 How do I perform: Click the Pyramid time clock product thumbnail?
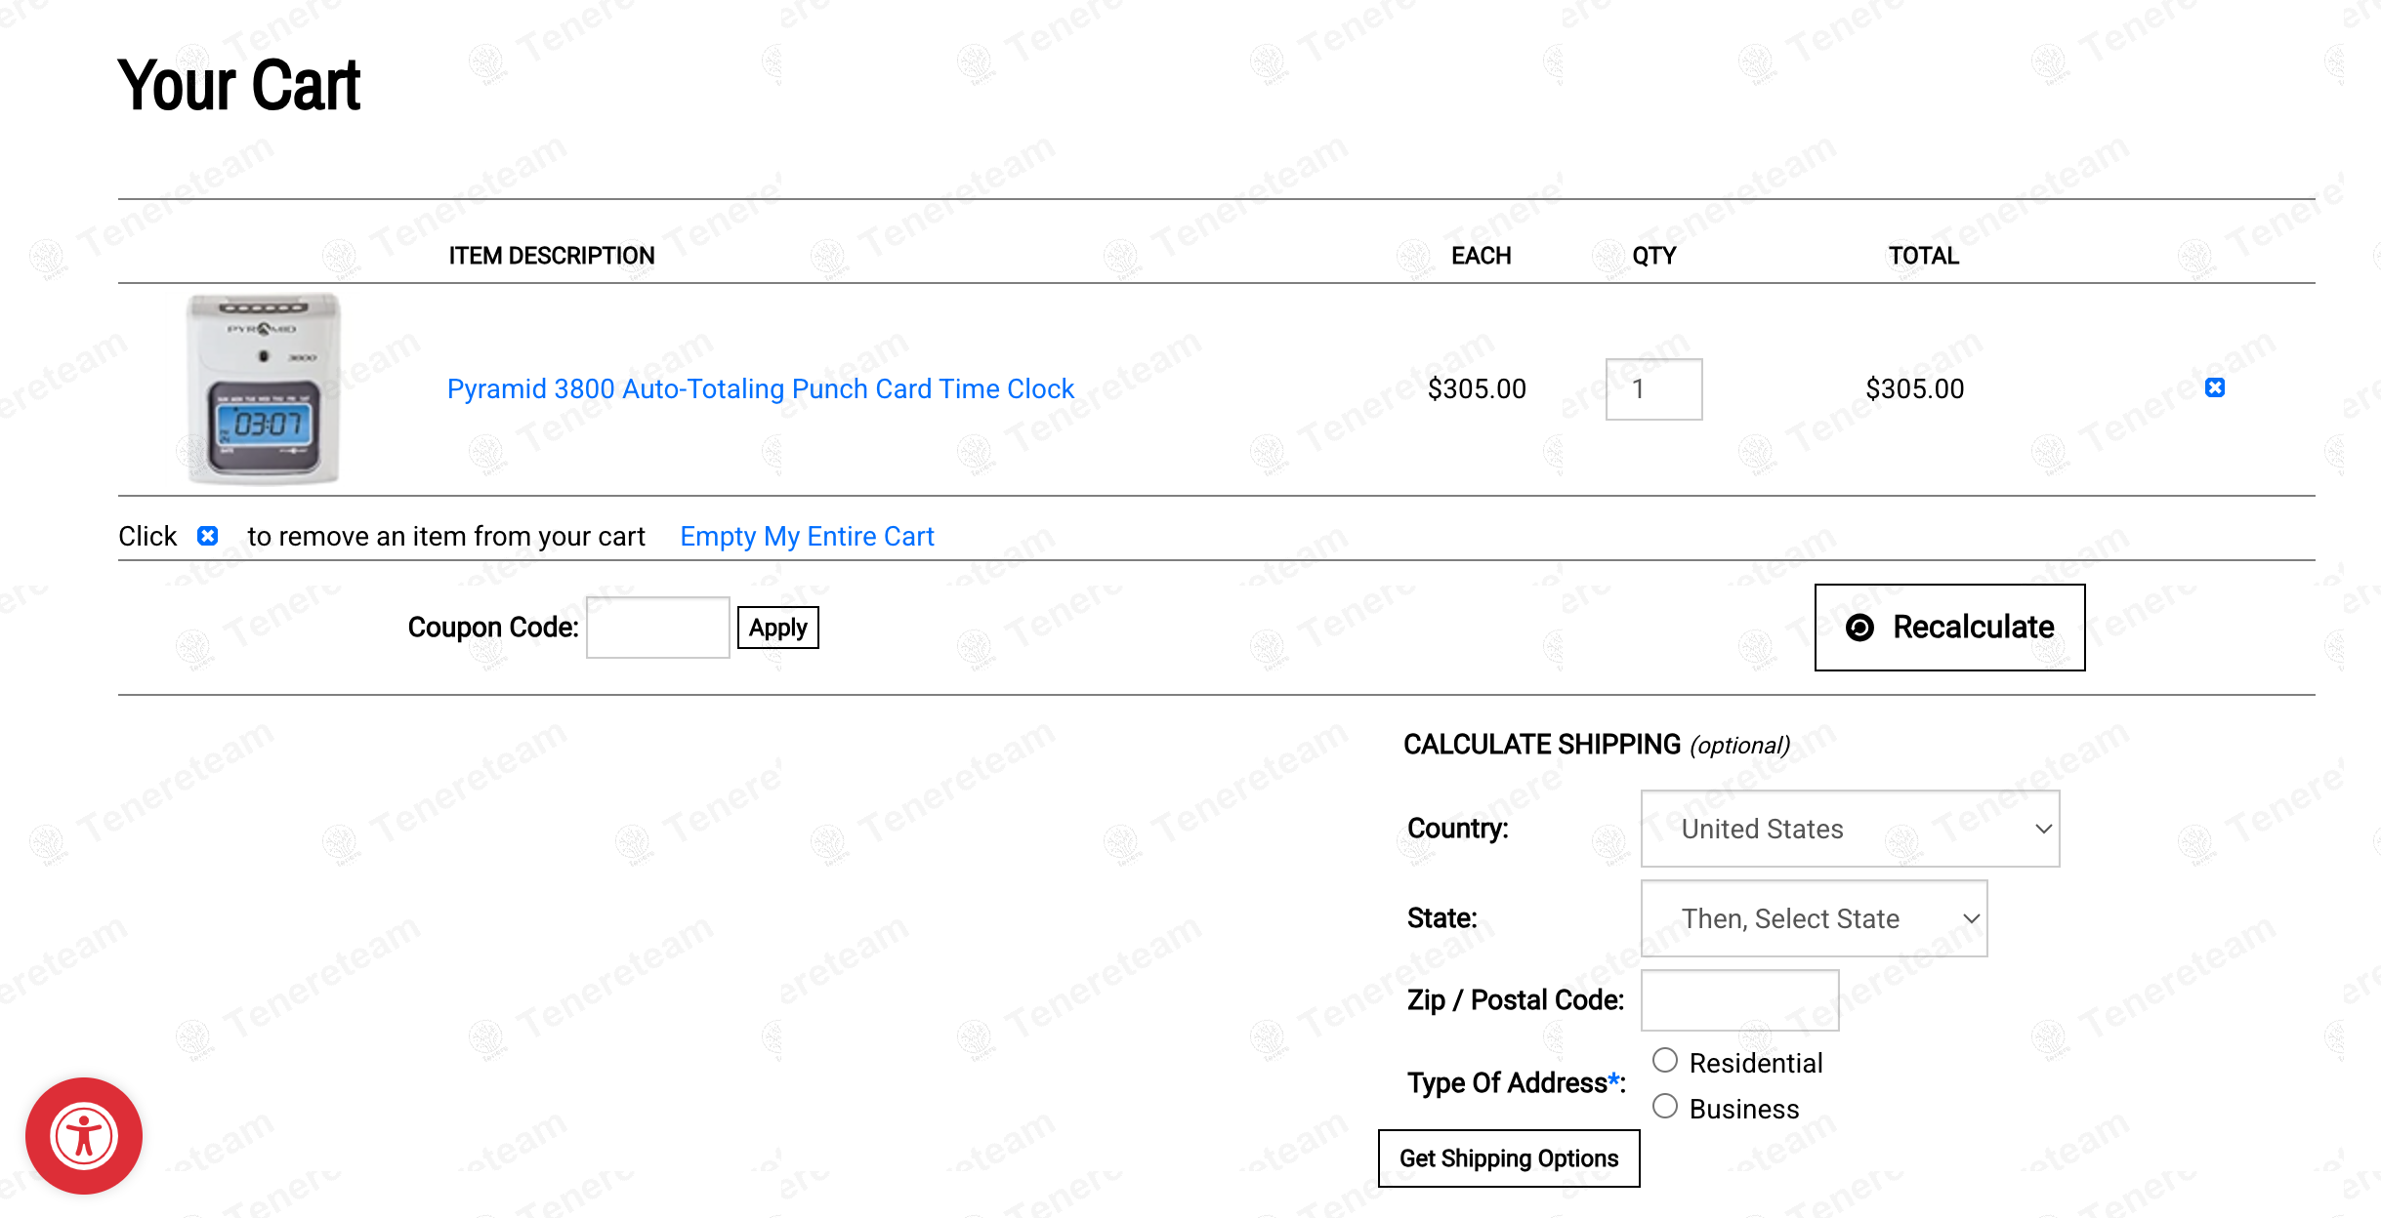tap(263, 388)
